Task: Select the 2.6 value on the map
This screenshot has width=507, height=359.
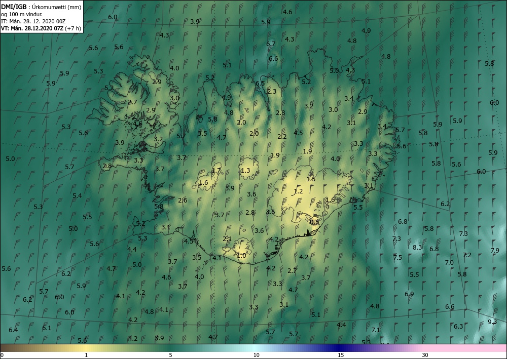Action: coord(183,200)
